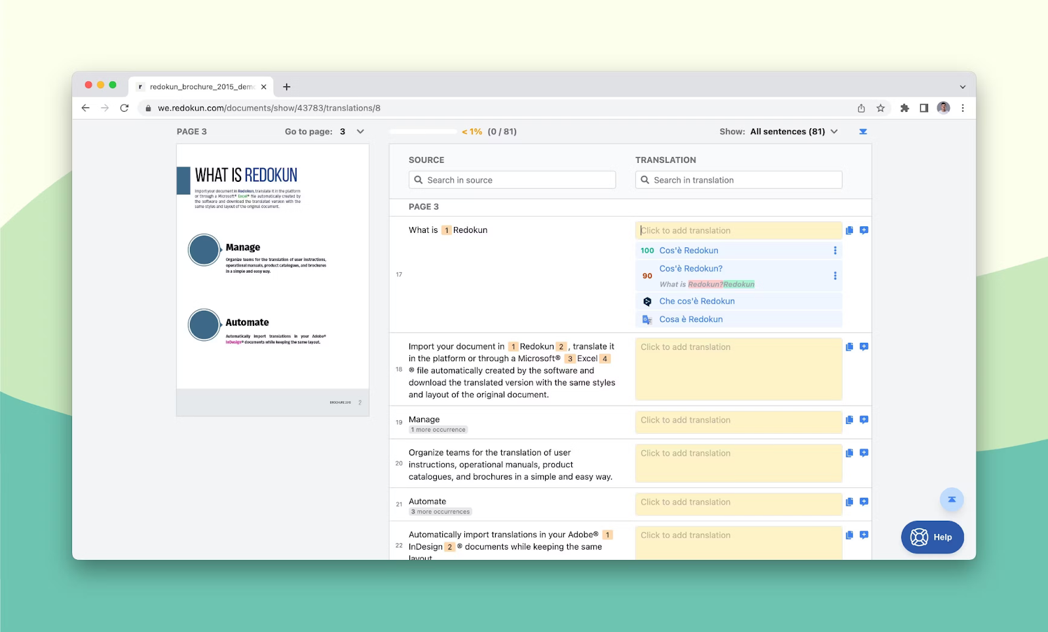Viewport: 1048px width, 632px height.
Task: Copy source to translation for 'What is Redokun'
Action: pyautogui.click(x=850, y=230)
